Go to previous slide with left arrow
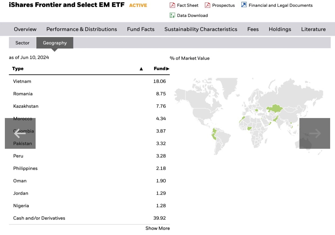 pos(20,133)
